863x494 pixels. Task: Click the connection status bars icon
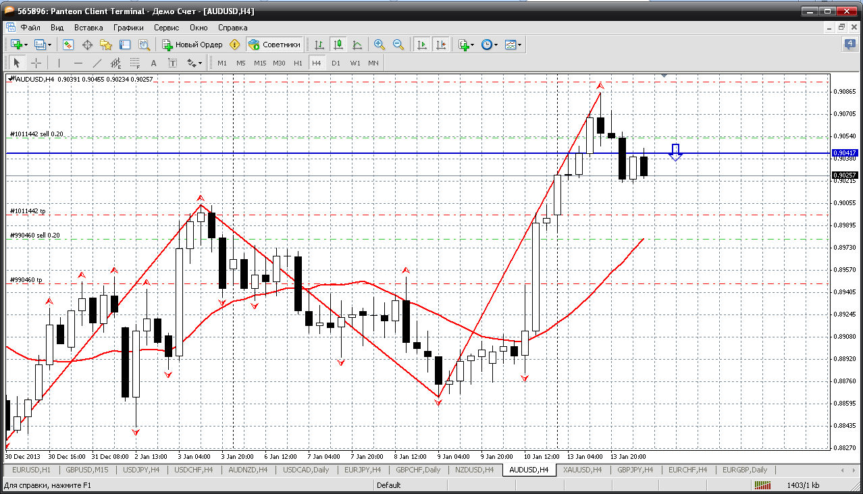(x=763, y=485)
